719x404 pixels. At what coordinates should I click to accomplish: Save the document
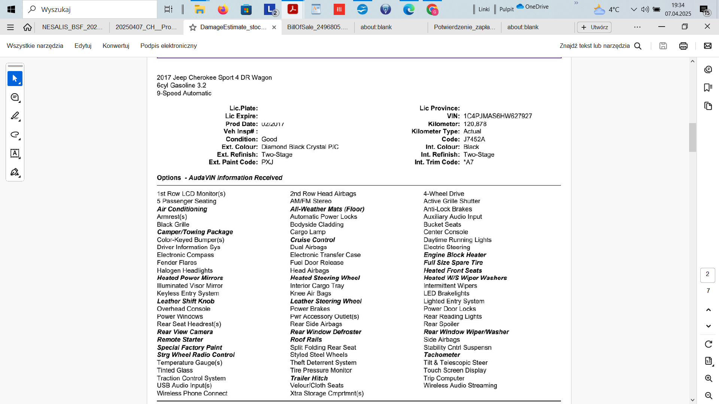tap(663, 46)
